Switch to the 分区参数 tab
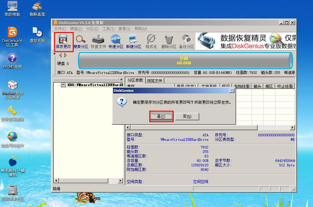 [135, 80]
